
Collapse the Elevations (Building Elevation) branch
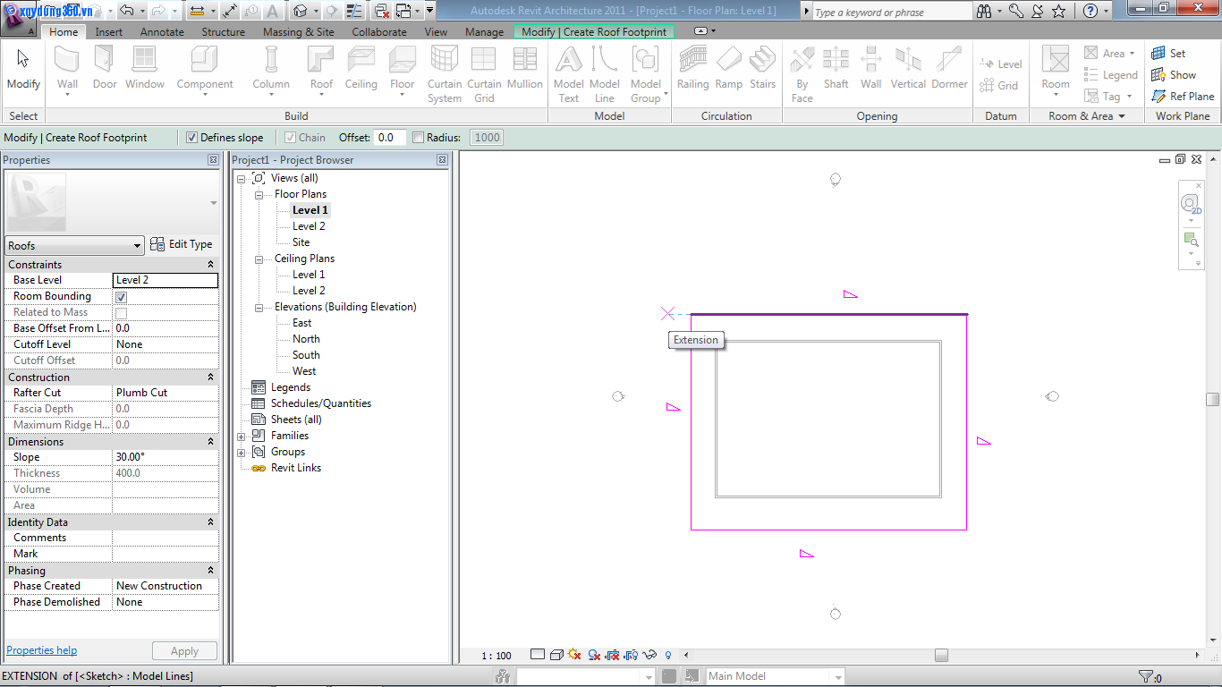pyautogui.click(x=259, y=308)
